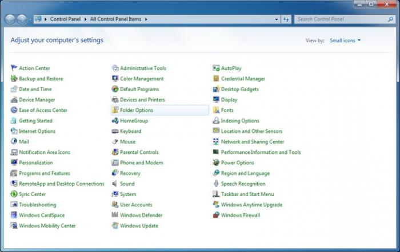Screen dimensions: 400x252
Task: Open Programs and Features link
Action: coord(45,173)
